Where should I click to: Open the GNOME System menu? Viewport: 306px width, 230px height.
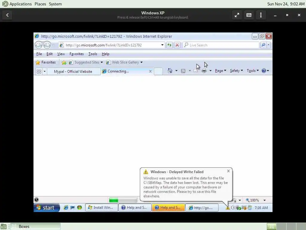[55, 4]
